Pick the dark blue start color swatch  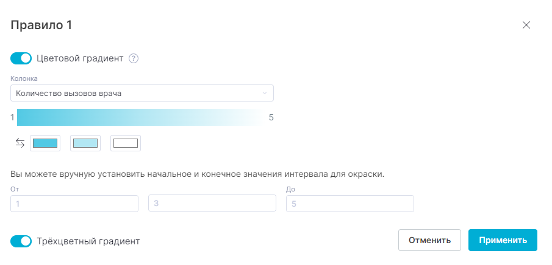(x=45, y=143)
